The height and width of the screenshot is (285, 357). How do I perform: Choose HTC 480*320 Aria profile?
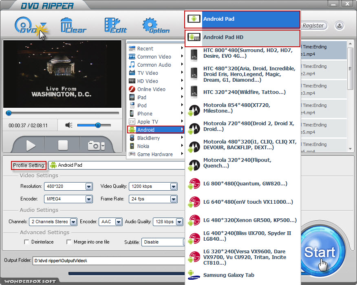pos(242,74)
